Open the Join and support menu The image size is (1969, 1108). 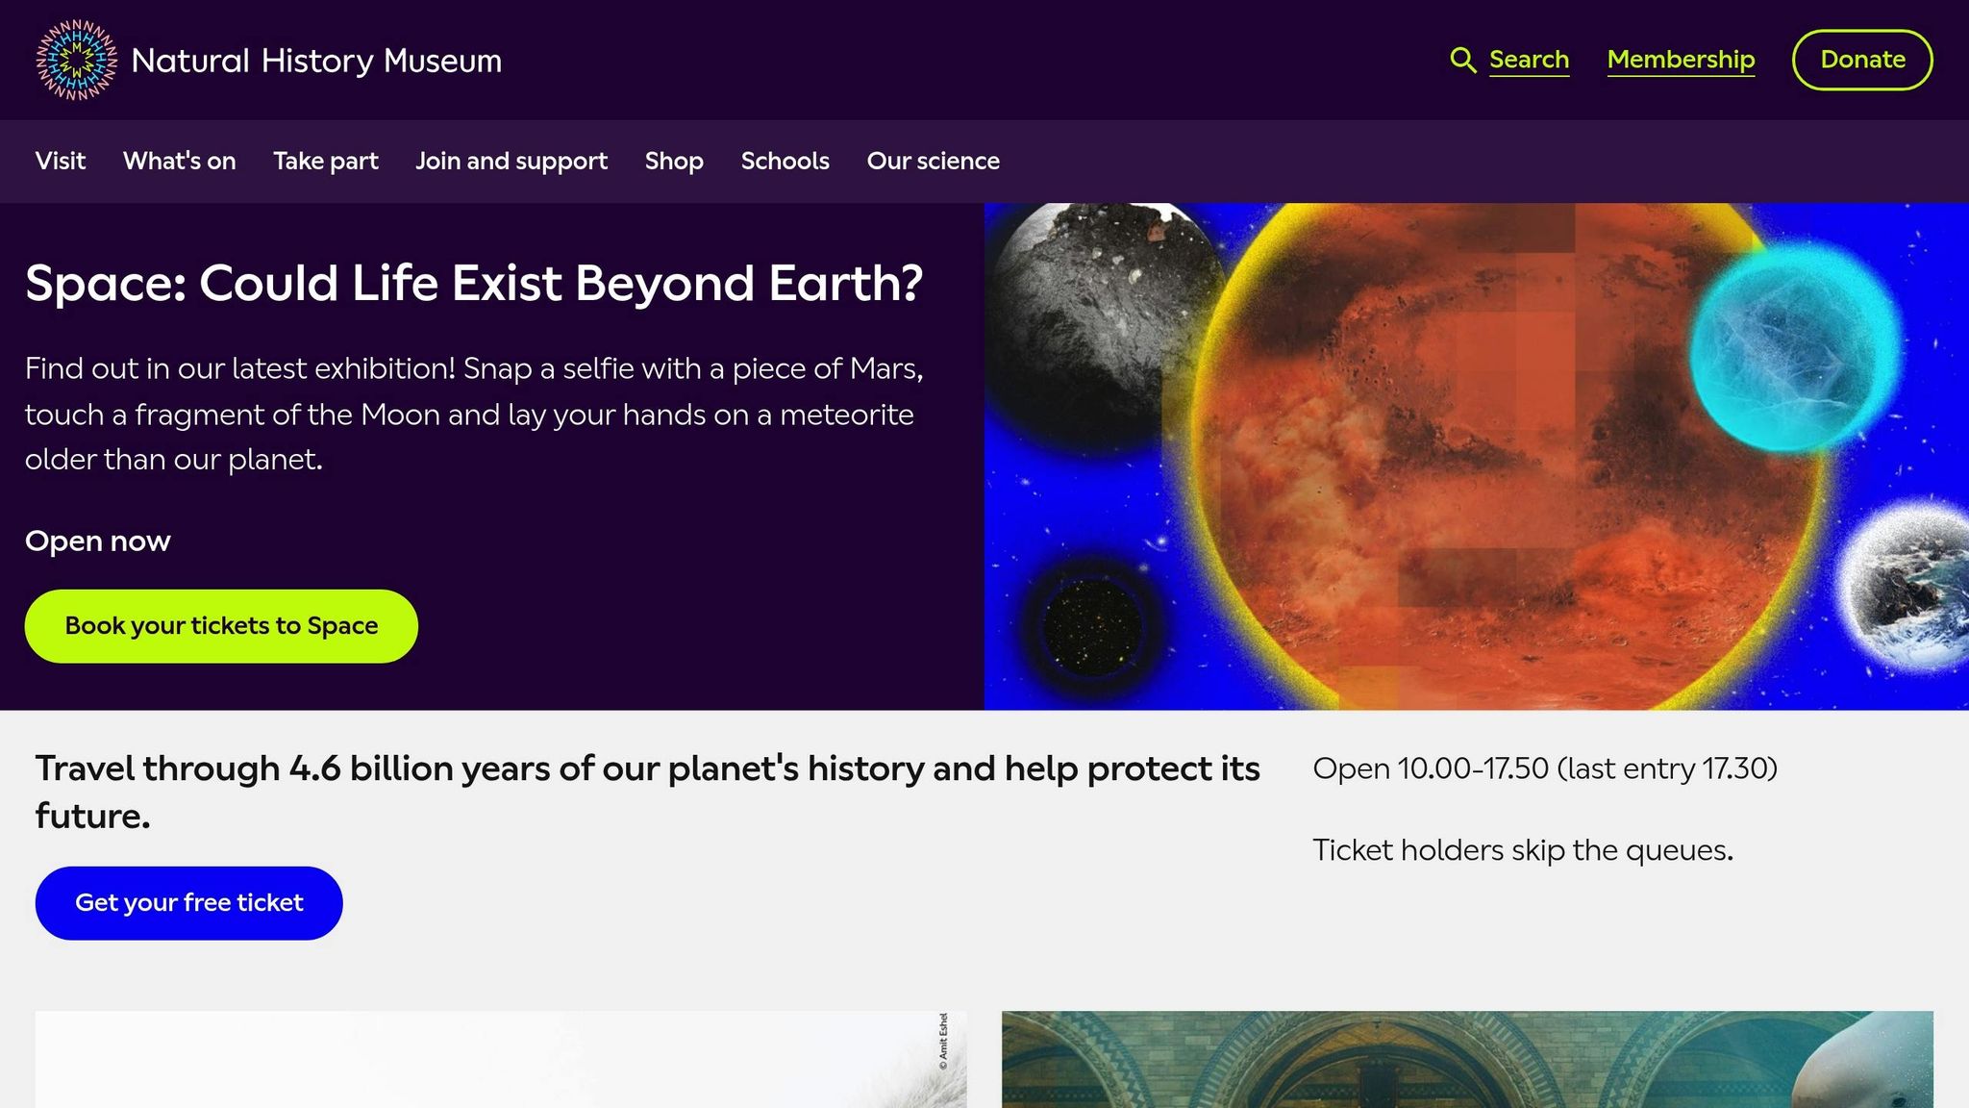click(511, 162)
